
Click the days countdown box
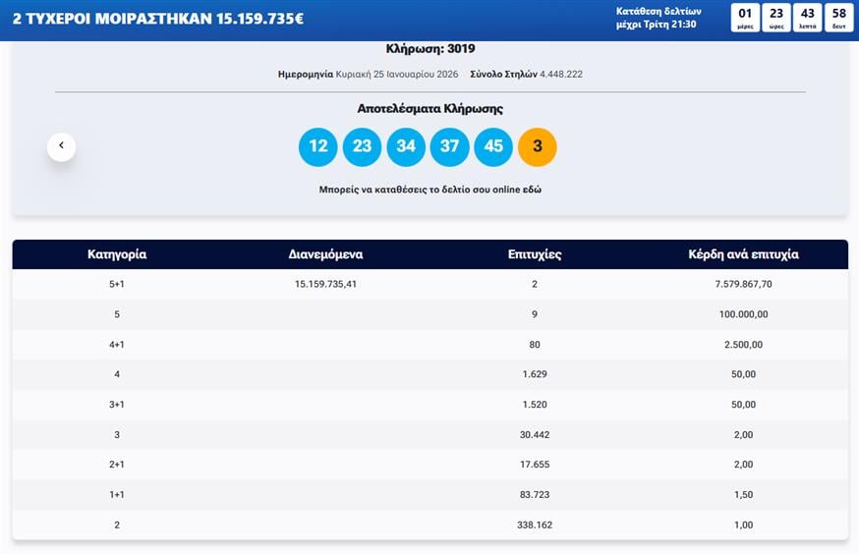pos(745,18)
